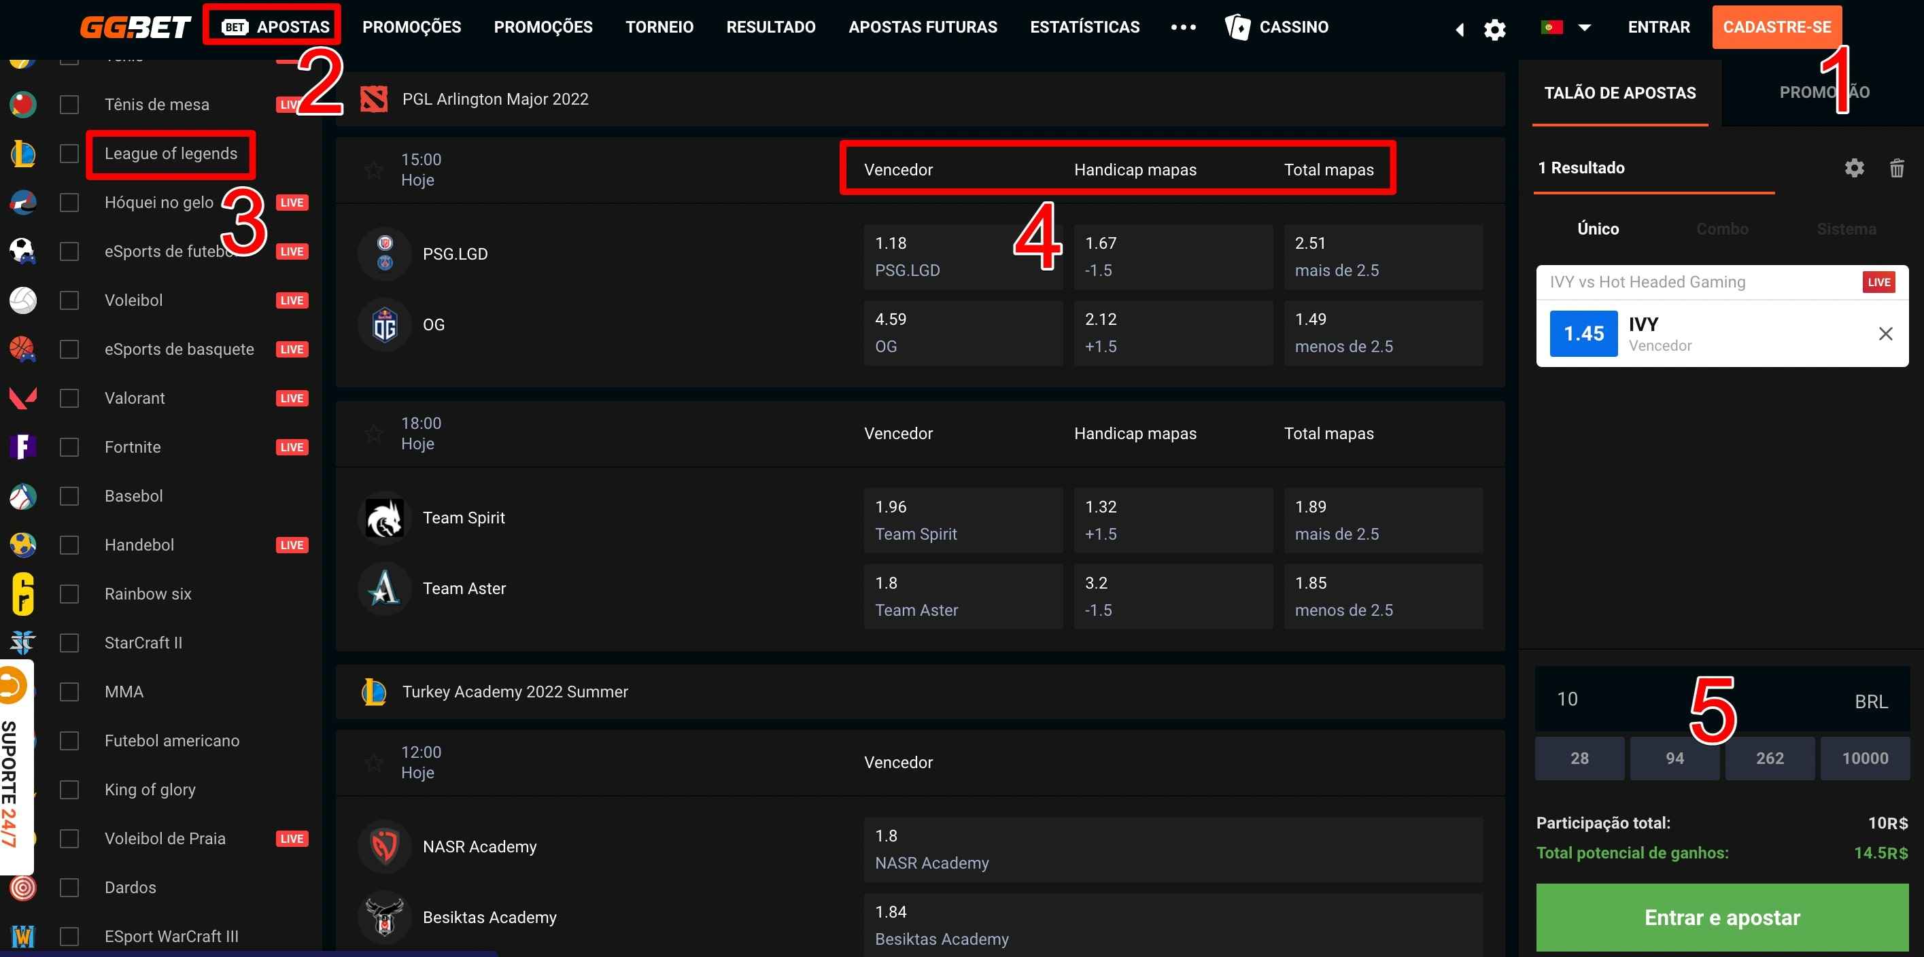1924x957 pixels.
Task: Click the basketball eSports sidebar icon
Action: (x=22, y=349)
